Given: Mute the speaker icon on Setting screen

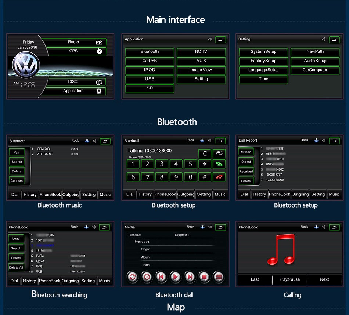Looking at the screenshot, I should click(x=324, y=39).
